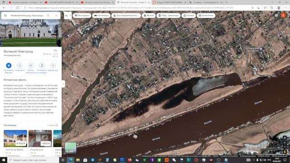
Task: Filter map by Общ. транспорт chip
Action: [x=169, y=15]
